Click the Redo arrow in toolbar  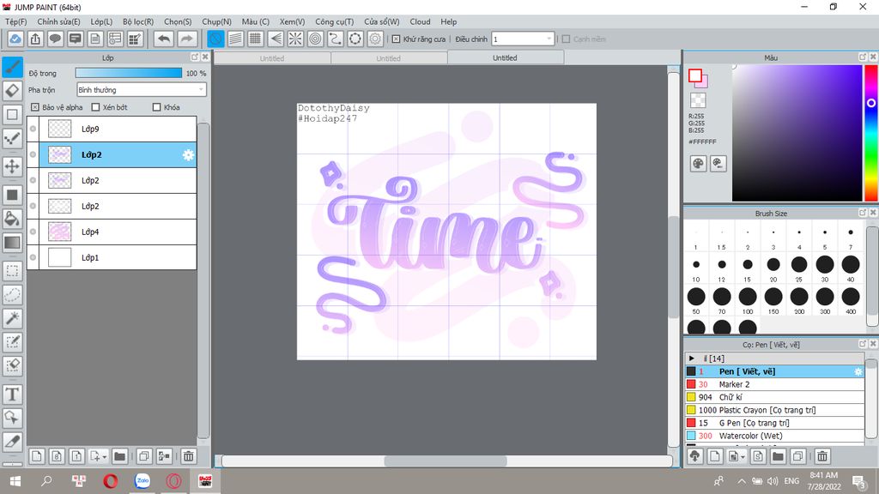click(x=187, y=39)
